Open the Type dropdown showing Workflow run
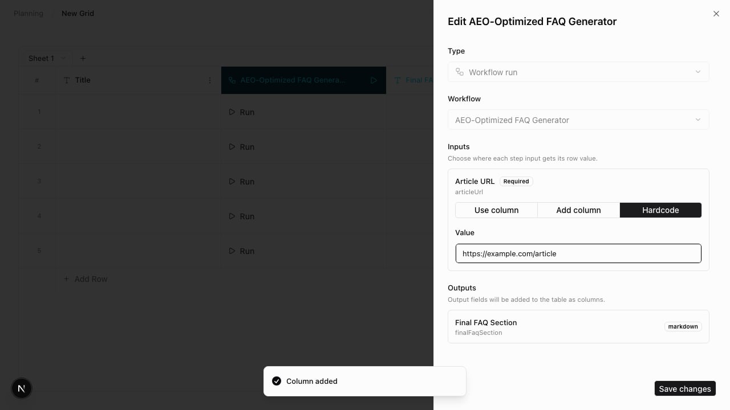Viewport: 730px width, 410px height. (x=578, y=72)
